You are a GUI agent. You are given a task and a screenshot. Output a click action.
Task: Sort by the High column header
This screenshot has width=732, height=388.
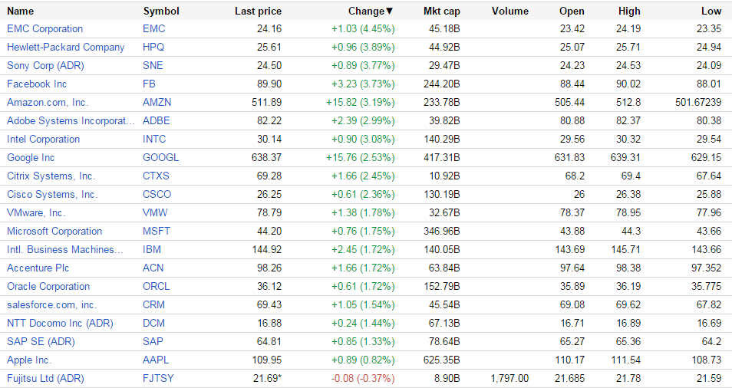tap(629, 12)
